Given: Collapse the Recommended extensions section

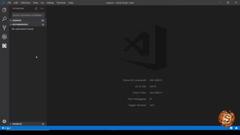Looking at the screenshot, I should [28, 24].
